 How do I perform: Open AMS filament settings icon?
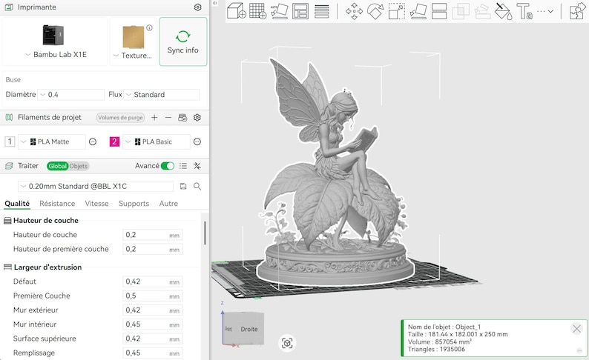point(182,117)
